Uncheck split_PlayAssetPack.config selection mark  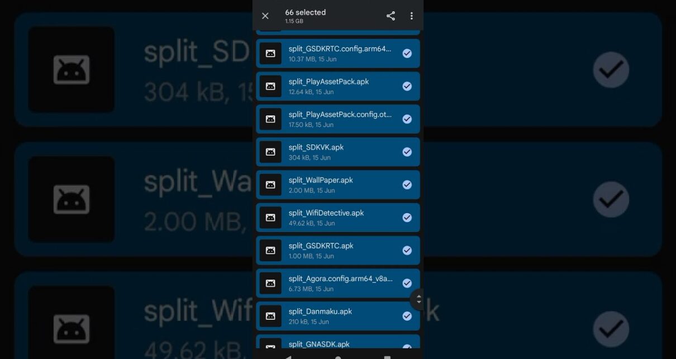(x=407, y=119)
